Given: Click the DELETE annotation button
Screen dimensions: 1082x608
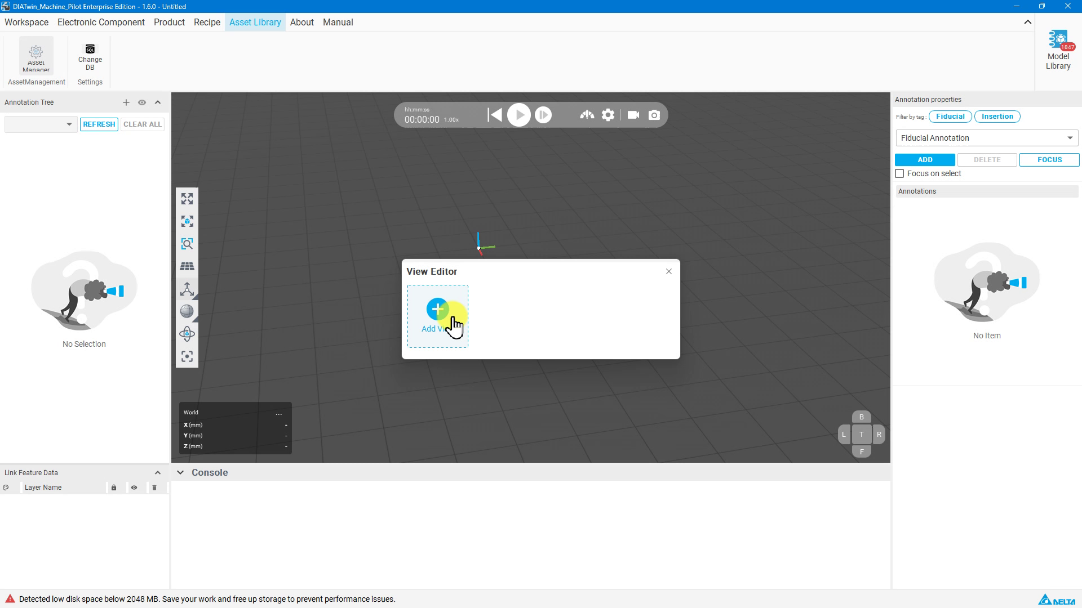Looking at the screenshot, I should pos(987,160).
